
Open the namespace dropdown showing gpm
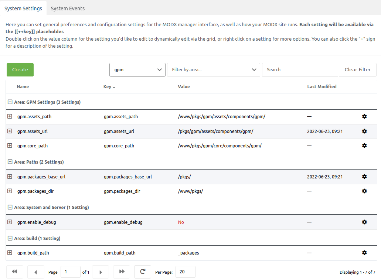[137, 69]
